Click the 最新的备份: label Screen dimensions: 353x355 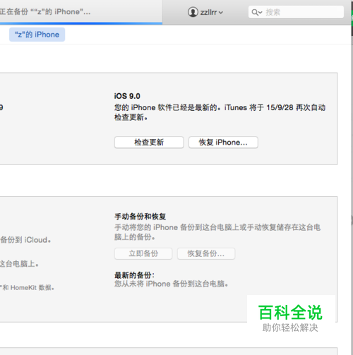[x=134, y=275]
